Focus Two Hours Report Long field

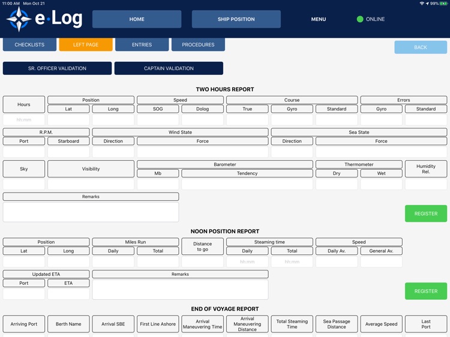click(113, 119)
